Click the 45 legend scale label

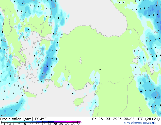[x=73, y=124]
